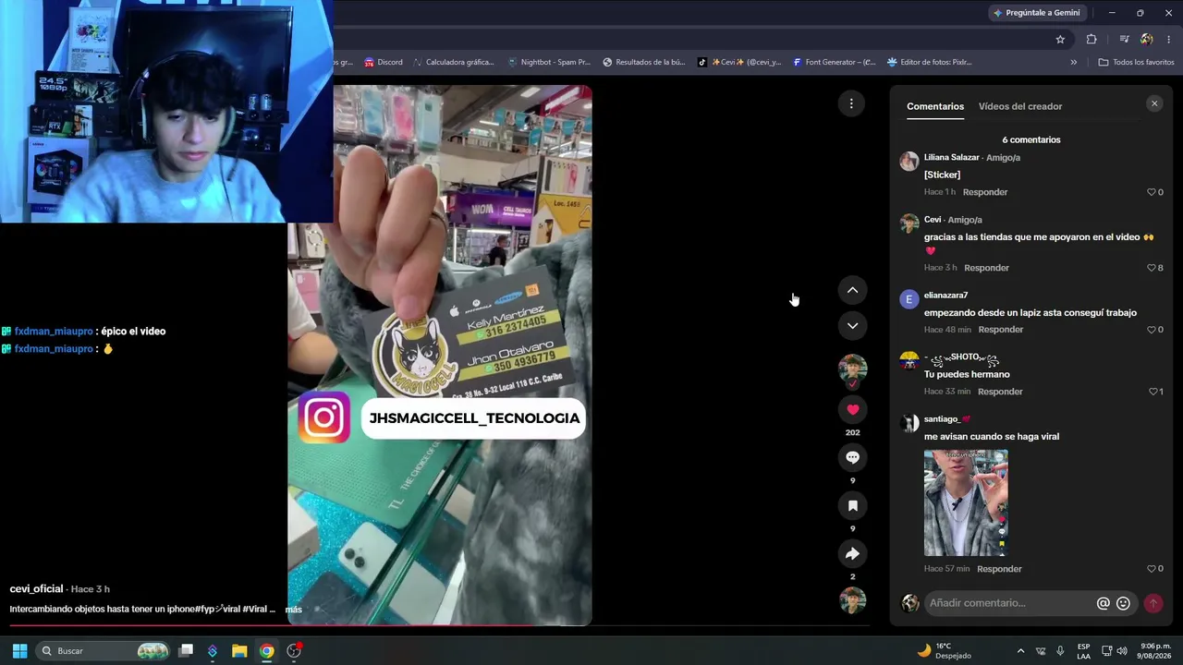Open the creator's profile avatar above the heart
Image resolution: width=1183 pixels, height=665 pixels.
click(852, 369)
